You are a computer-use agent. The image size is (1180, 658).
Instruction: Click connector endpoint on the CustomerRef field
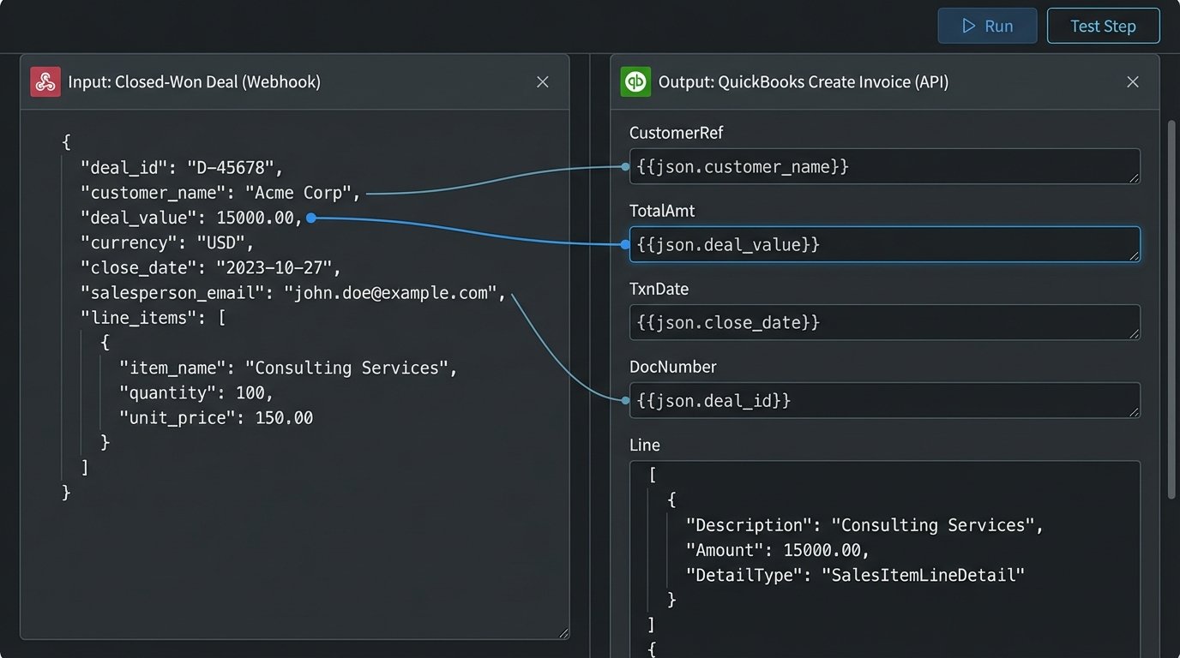(x=625, y=167)
